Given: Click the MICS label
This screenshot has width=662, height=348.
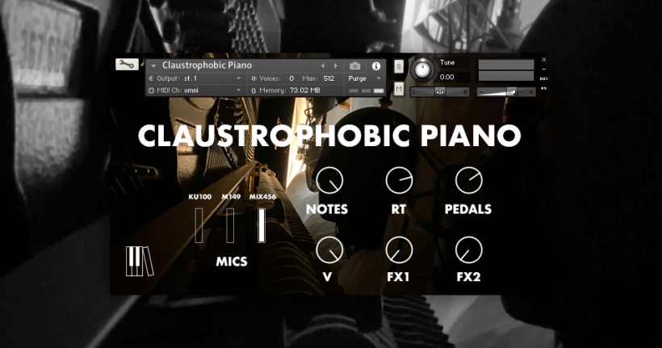Looking at the screenshot, I should point(232,262).
